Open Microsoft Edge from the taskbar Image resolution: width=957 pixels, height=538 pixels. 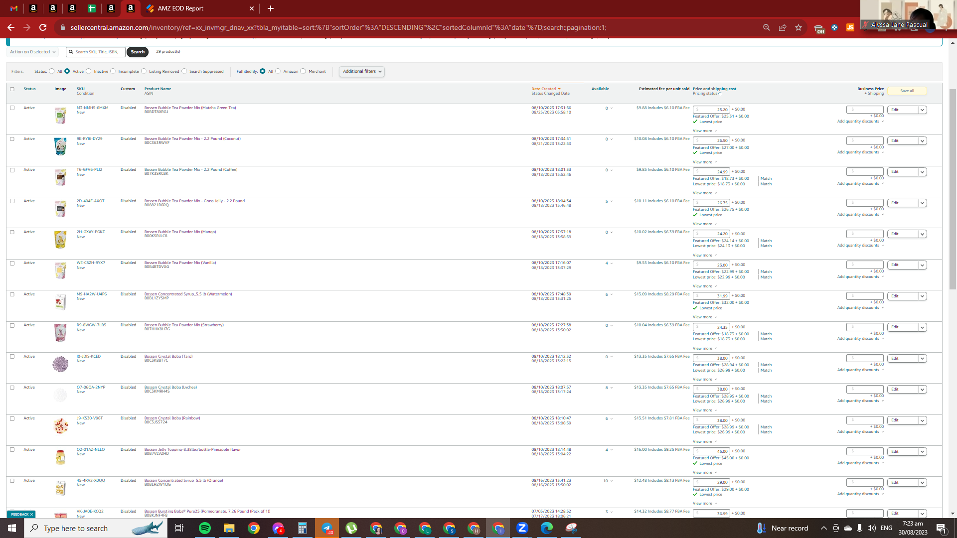[547, 528]
